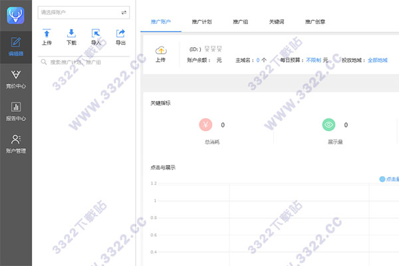The height and width of the screenshot is (266, 399).
Task: Switch to the 推广计划 tab
Action: tap(201, 22)
